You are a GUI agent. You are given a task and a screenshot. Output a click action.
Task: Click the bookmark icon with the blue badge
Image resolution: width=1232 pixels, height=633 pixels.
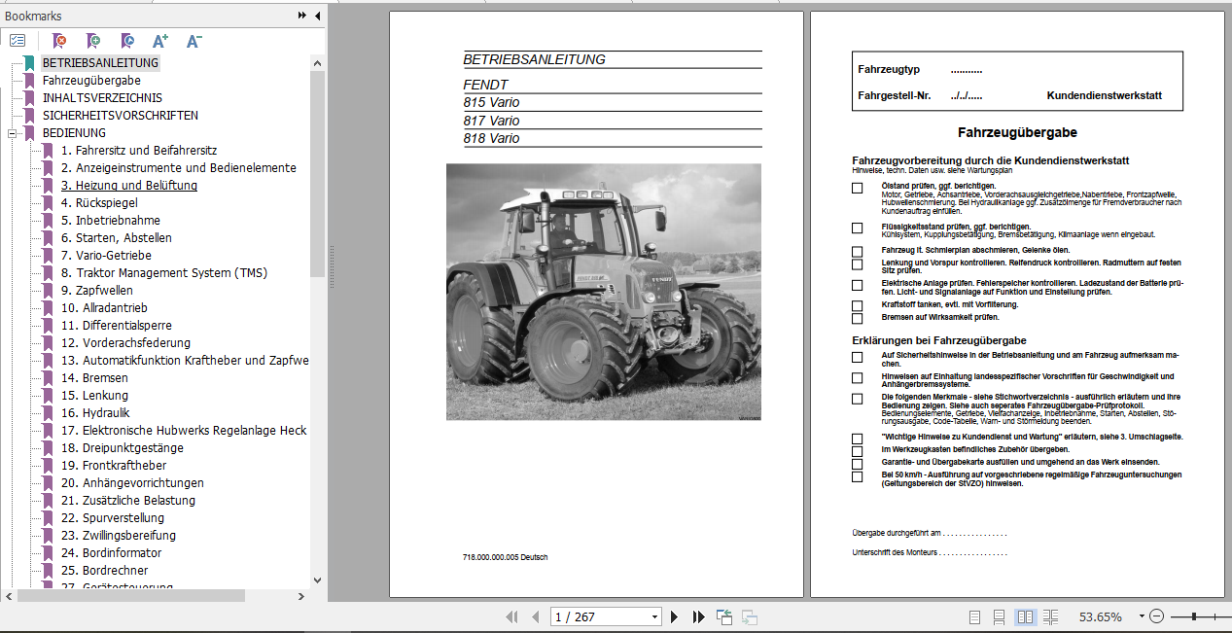point(126,41)
